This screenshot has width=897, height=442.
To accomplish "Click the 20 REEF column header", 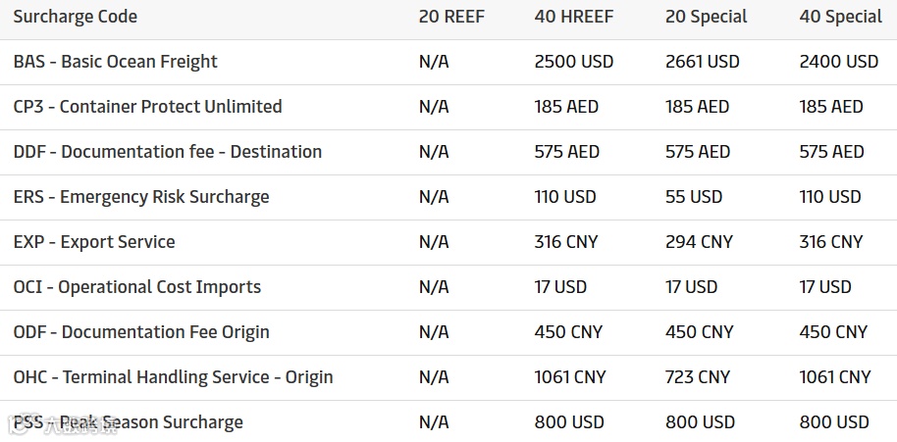I will [x=451, y=17].
